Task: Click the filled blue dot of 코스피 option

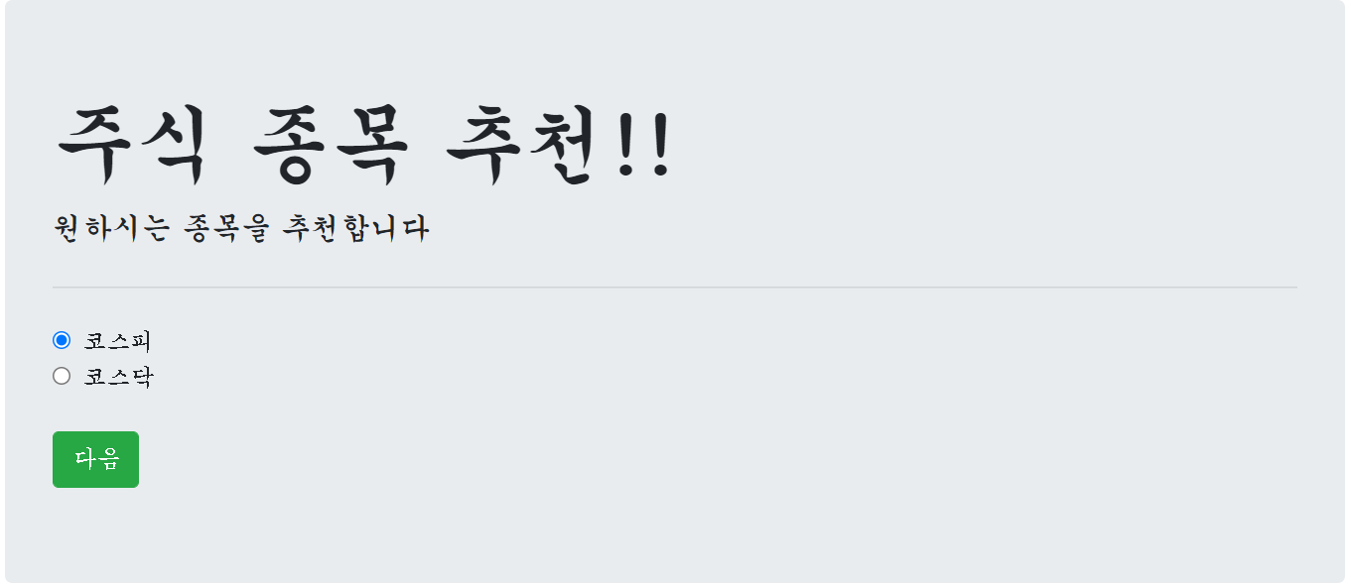Action: tap(62, 340)
